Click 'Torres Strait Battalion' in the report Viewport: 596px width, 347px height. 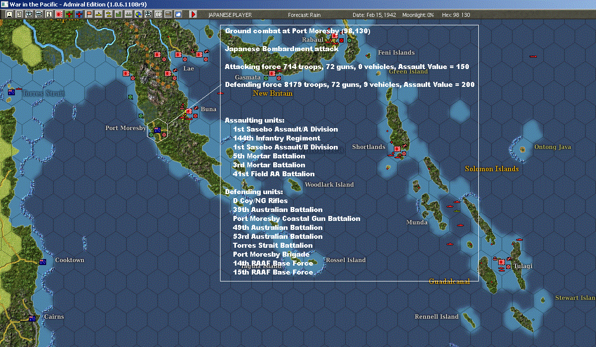273,245
